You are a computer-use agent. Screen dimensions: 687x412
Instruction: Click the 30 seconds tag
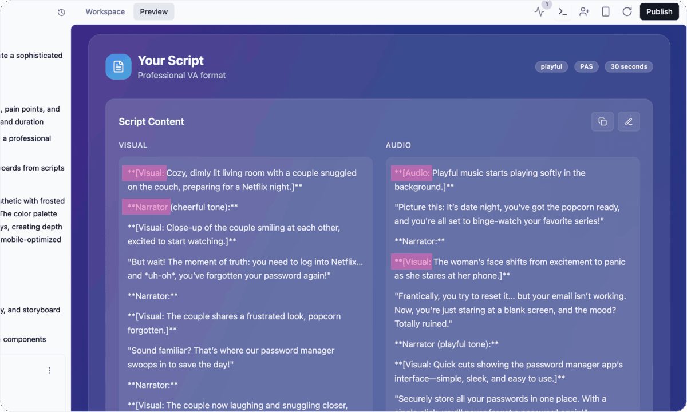(x=629, y=66)
